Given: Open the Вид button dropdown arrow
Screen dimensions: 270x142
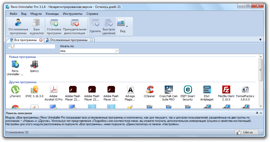Looking at the screenshot, I should coord(127,26).
